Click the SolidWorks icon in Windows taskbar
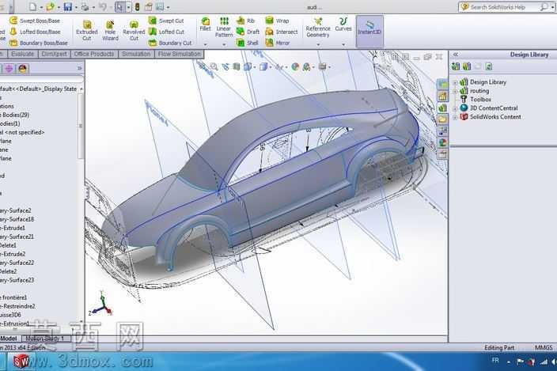557x371 pixels. click(21, 362)
